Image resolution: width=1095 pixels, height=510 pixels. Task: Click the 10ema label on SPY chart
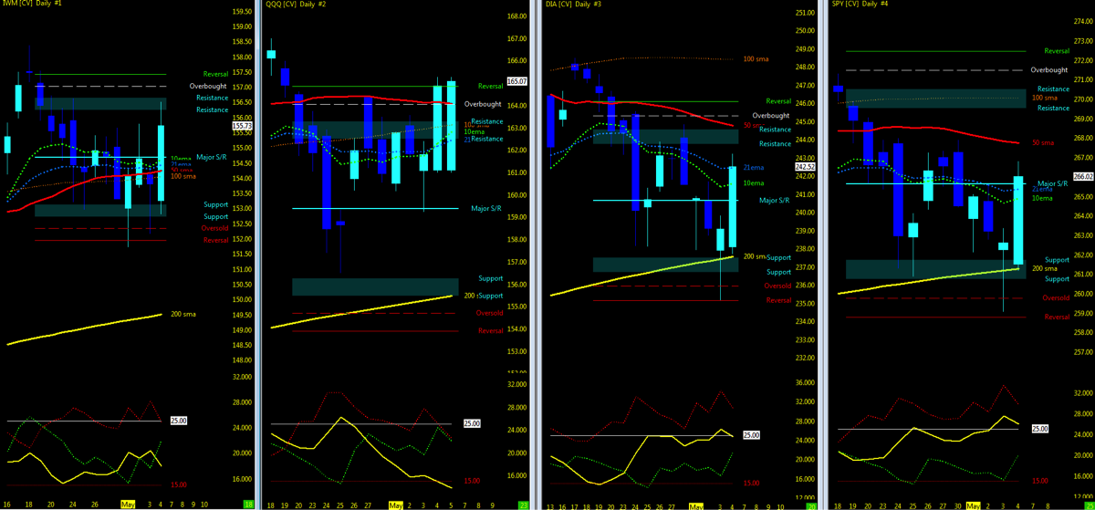(1042, 198)
